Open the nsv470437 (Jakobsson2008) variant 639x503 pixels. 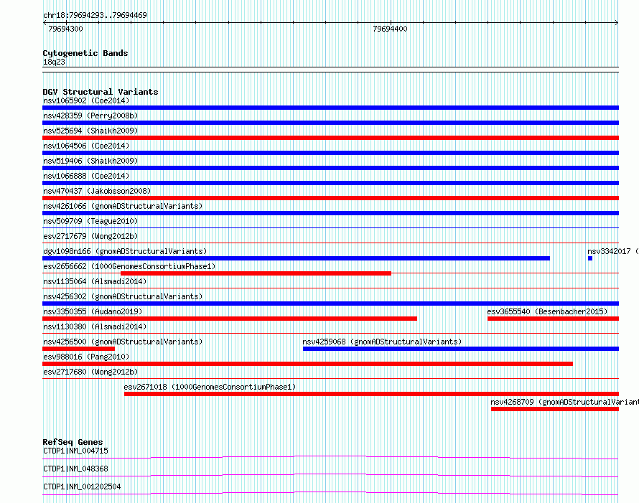[330, 198]
